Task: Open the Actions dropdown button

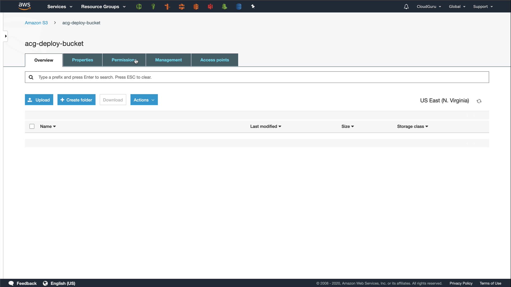Action: point(144,100)
